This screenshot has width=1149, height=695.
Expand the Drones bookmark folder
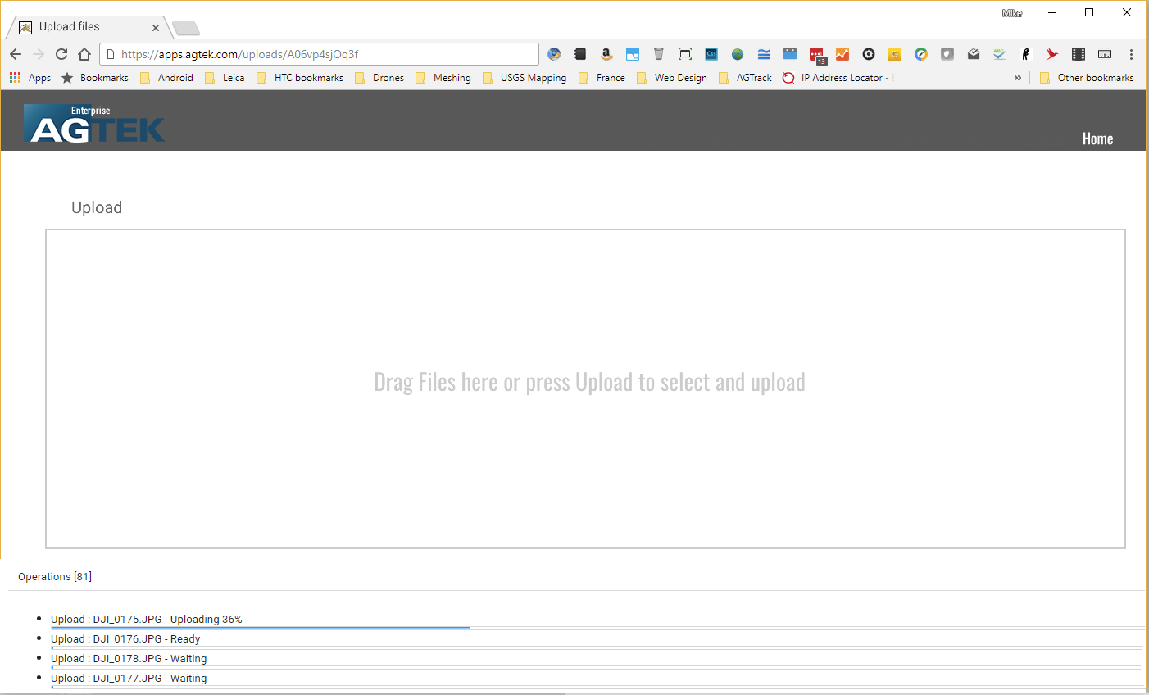point(379,78)
